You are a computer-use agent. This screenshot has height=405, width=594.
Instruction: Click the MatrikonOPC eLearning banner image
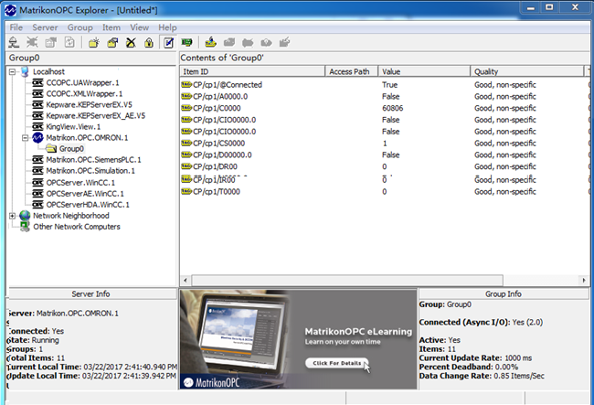click(x=299, y=339)
